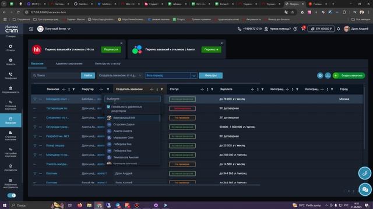Open the help question mark icon

[x=295, y=28]
